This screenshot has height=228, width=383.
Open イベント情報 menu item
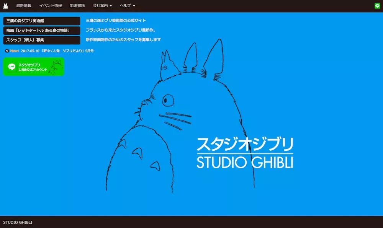pyautogui.click(x=51, y=6)
